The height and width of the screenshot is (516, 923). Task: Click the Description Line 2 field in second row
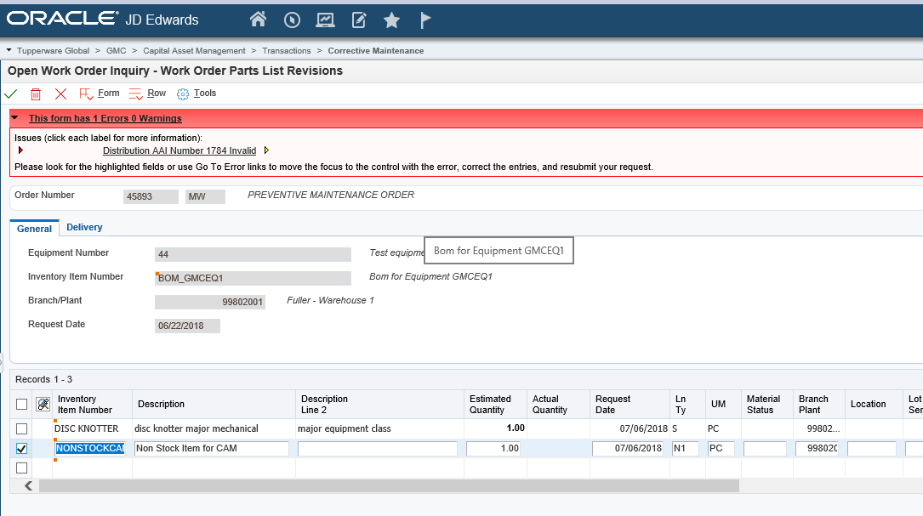pyautogui.click(x=378, y=448)
